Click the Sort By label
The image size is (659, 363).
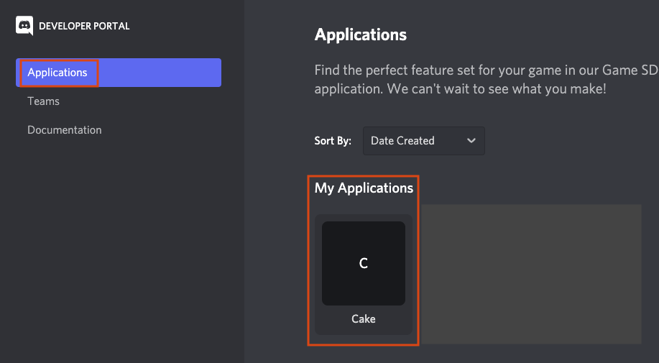tap(333, 141)
